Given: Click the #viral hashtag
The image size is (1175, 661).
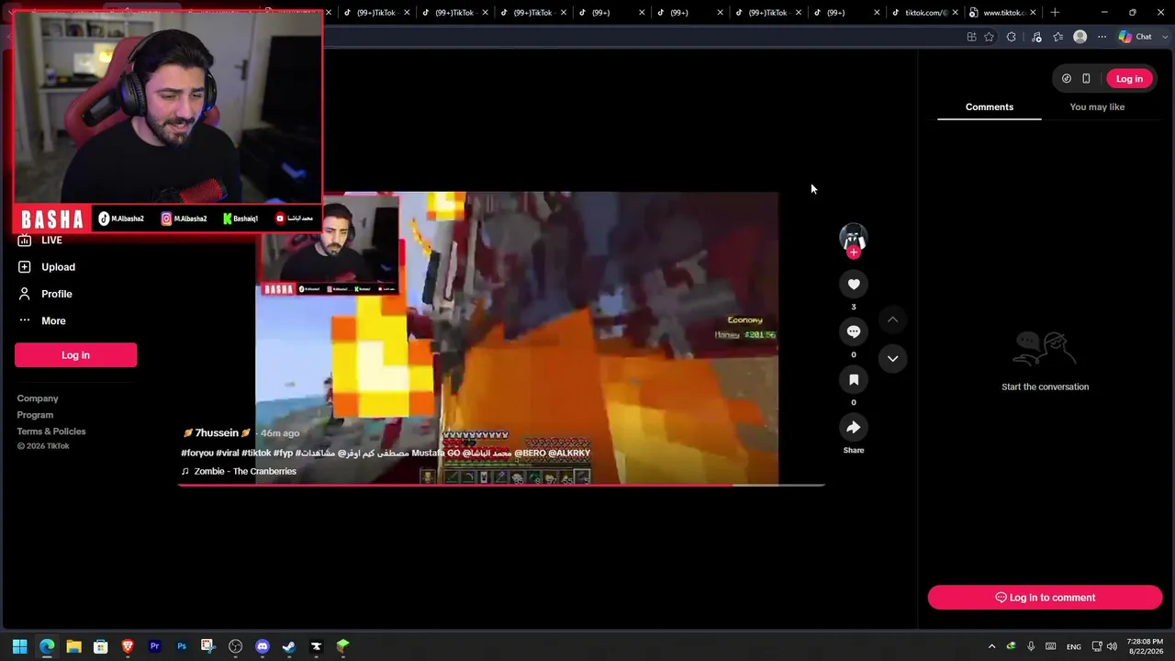Looking at the screenshot, I should tap(228, 453).
